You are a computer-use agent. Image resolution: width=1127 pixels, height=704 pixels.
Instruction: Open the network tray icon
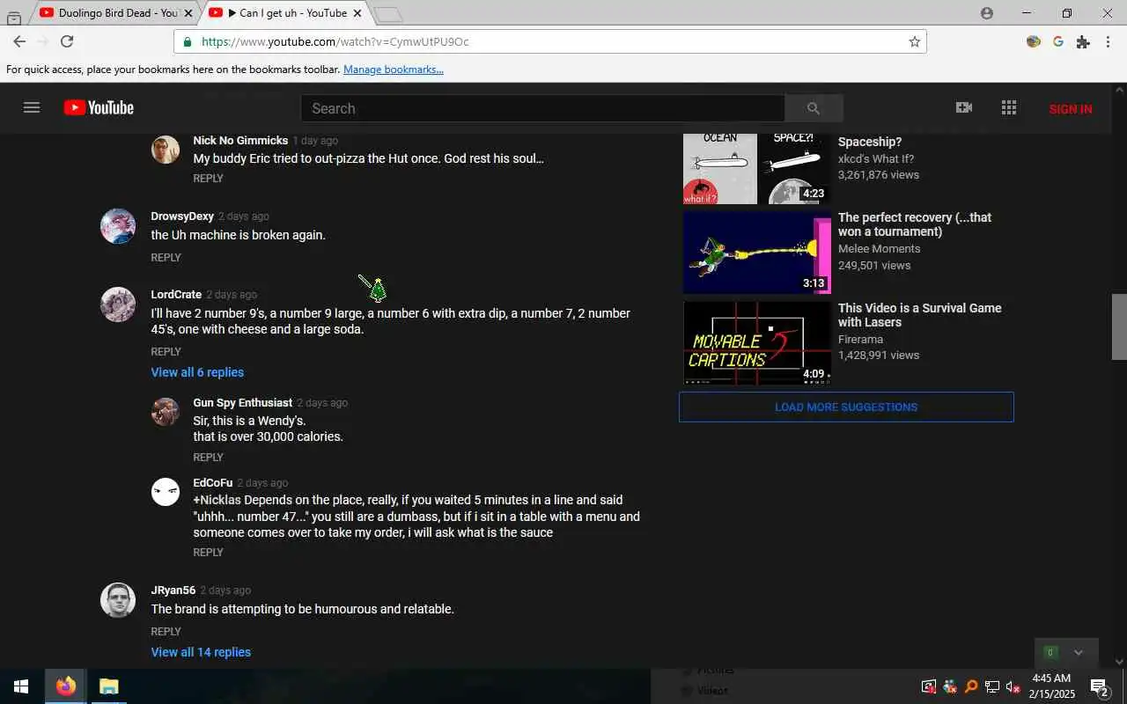tap(992, 686)
